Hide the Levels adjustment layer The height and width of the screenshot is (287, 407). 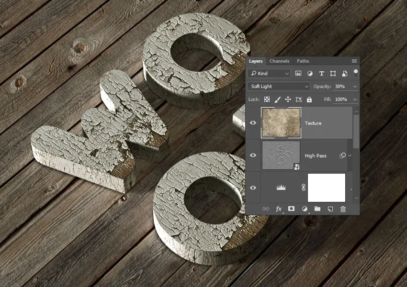point(253,188)
